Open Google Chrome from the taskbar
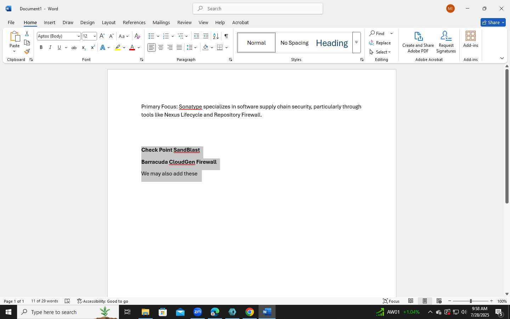 (x=250, y=312)
